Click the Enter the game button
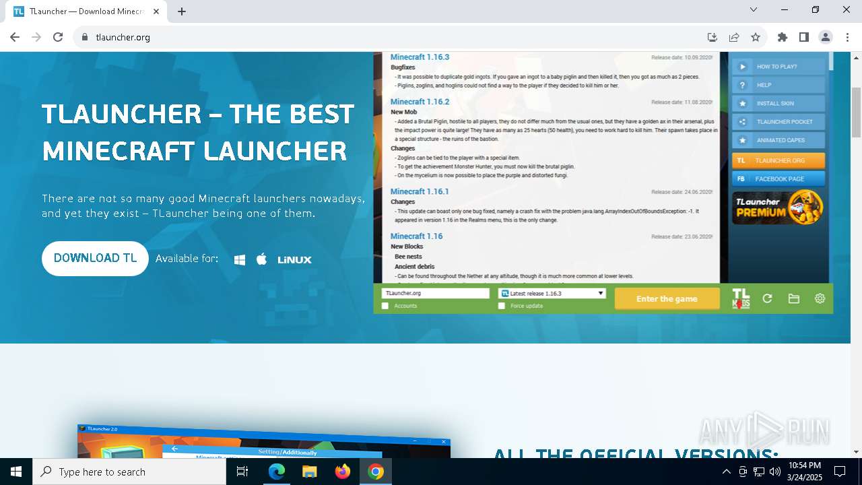Image resolution: width=862 pixels, height=485 pixels. tap(667, 299)
